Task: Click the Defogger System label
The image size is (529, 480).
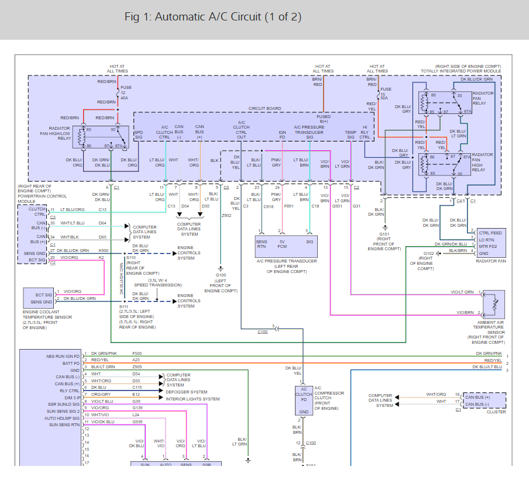Action: (187, 392)
